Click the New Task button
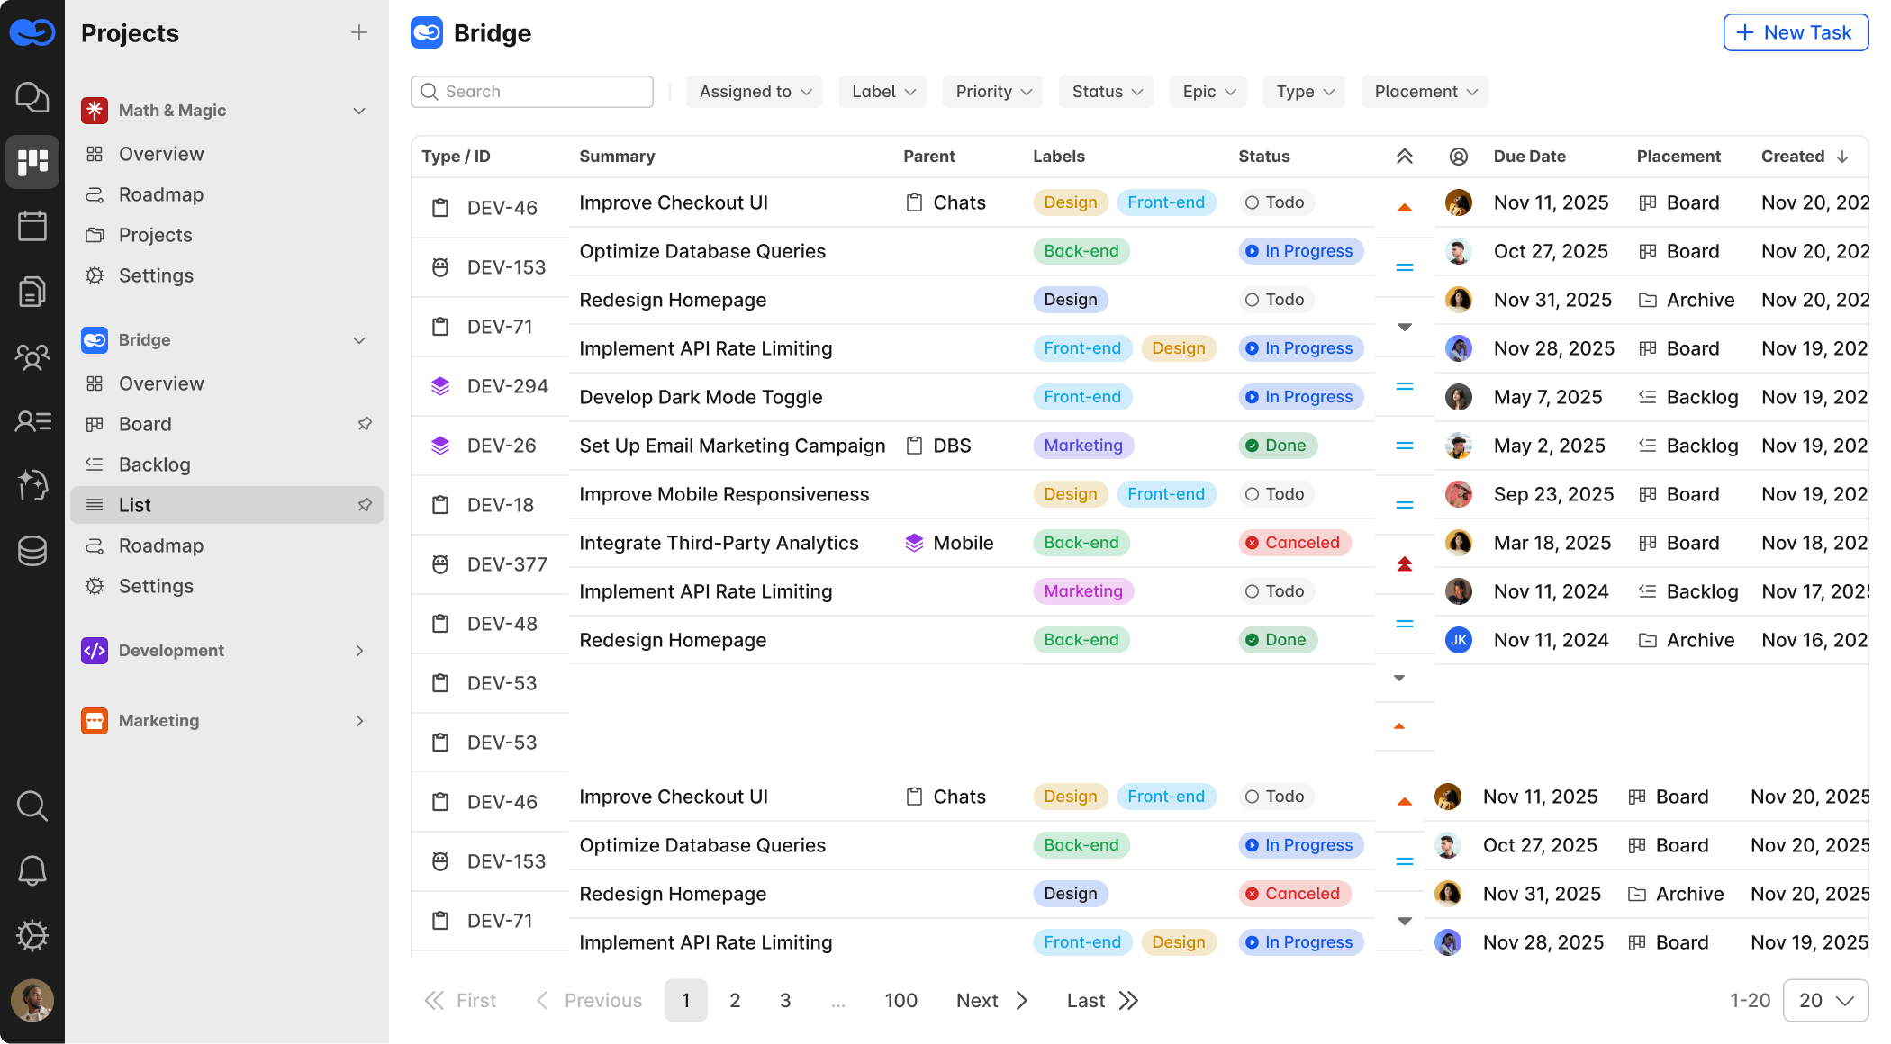 coord(1796,33)
